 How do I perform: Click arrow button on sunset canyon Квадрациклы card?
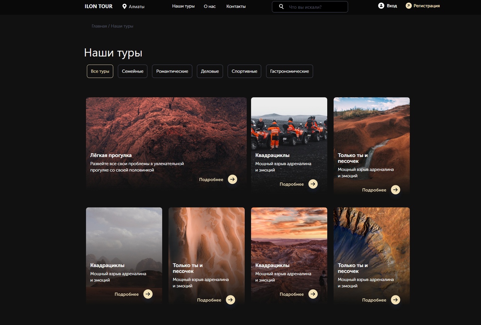[313, 294]
